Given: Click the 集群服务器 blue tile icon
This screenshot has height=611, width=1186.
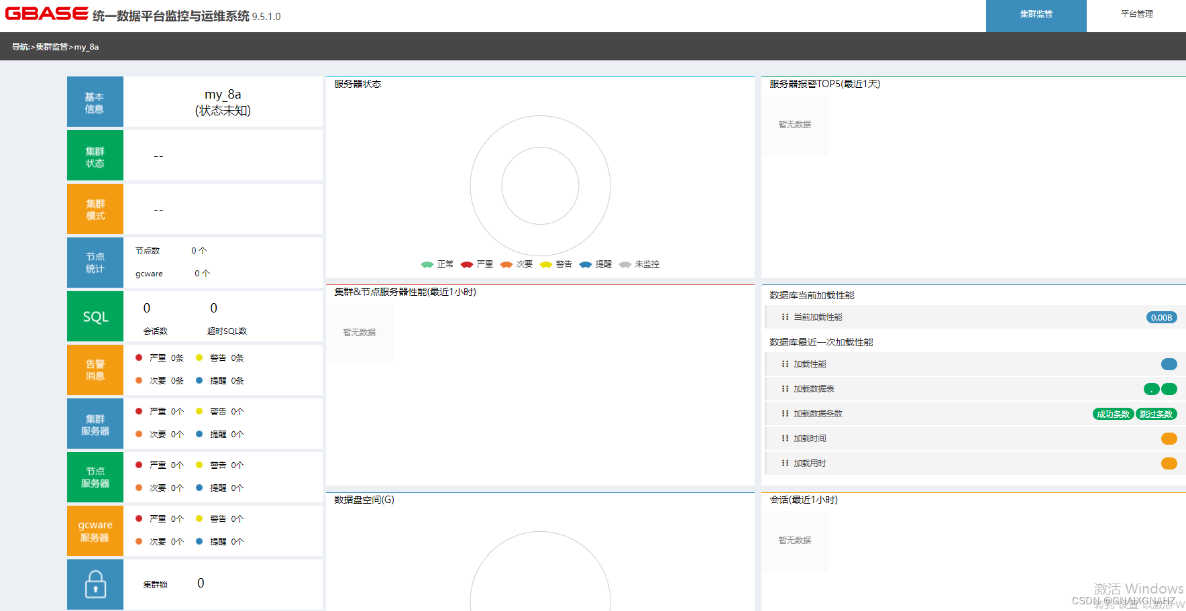Looking at the screenshot, I should (95, 423).
